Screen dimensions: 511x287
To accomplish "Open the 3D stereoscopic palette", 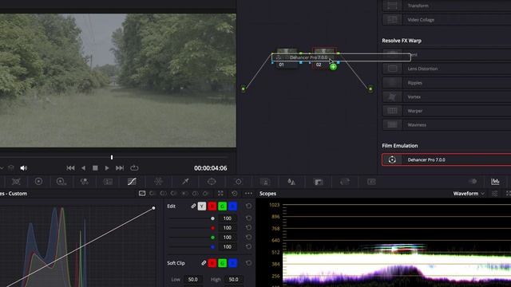I will (371, 182).
